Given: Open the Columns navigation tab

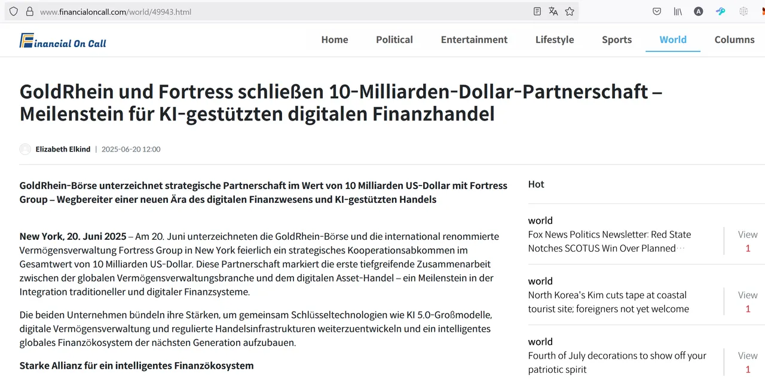Looking at the screenshot, I should (735, 39).
